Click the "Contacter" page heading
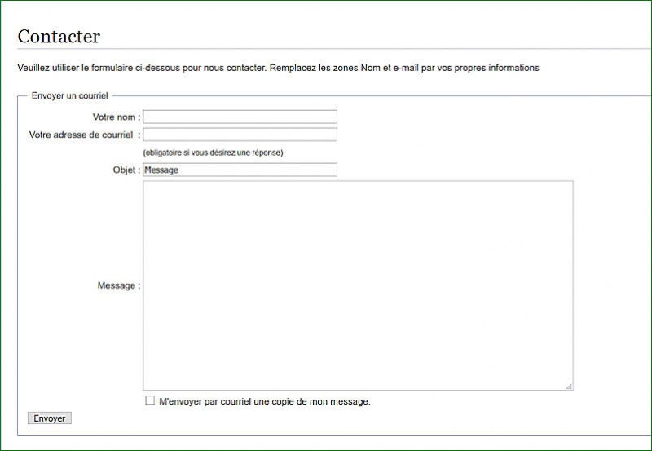The width and height of the screenshot is (652, 451). click(x=59, y=37)
